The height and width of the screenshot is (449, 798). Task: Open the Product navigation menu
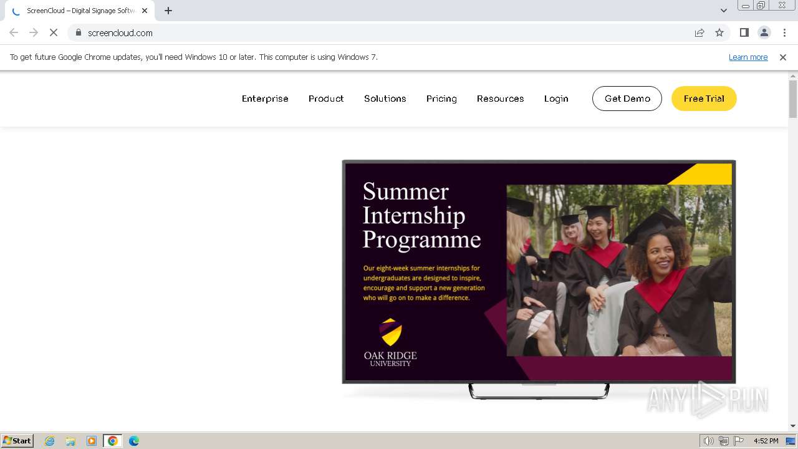coord(326,99)
